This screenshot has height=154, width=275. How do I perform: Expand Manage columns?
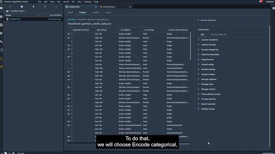tap(209, 79)
